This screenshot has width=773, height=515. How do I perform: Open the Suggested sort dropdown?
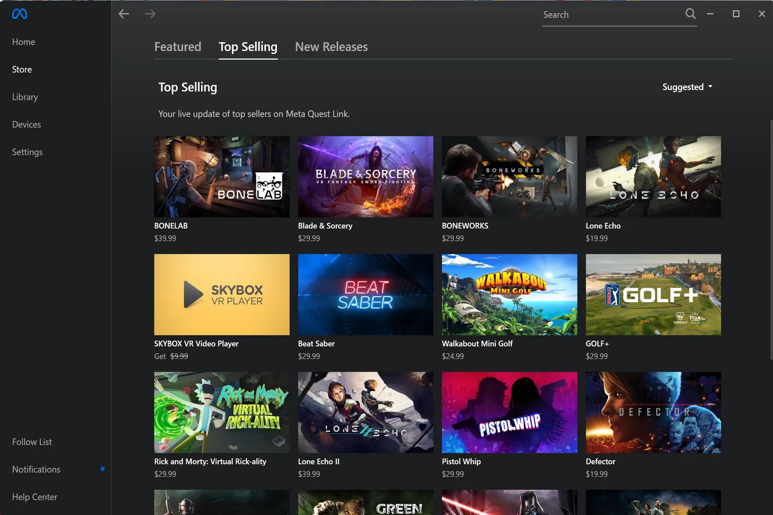coord(687,87)
